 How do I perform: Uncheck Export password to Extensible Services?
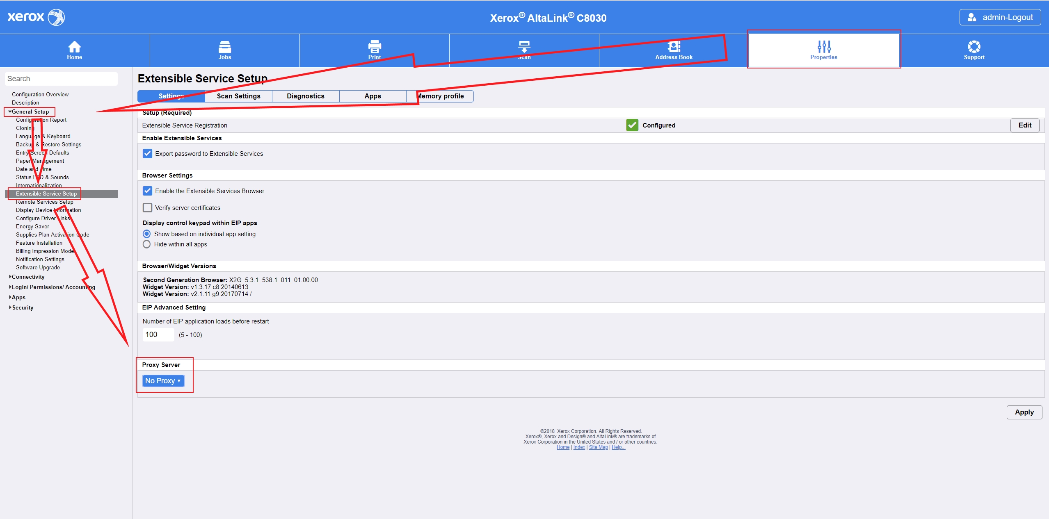[147, 154]
